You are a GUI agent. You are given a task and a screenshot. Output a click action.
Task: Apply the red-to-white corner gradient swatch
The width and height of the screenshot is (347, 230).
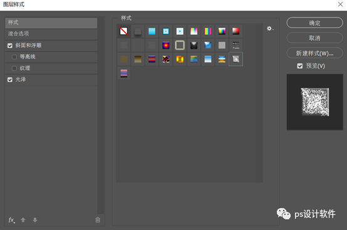coord(236,31)
